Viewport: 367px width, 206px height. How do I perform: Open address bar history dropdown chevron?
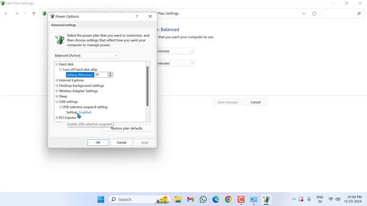click(303, 14)
